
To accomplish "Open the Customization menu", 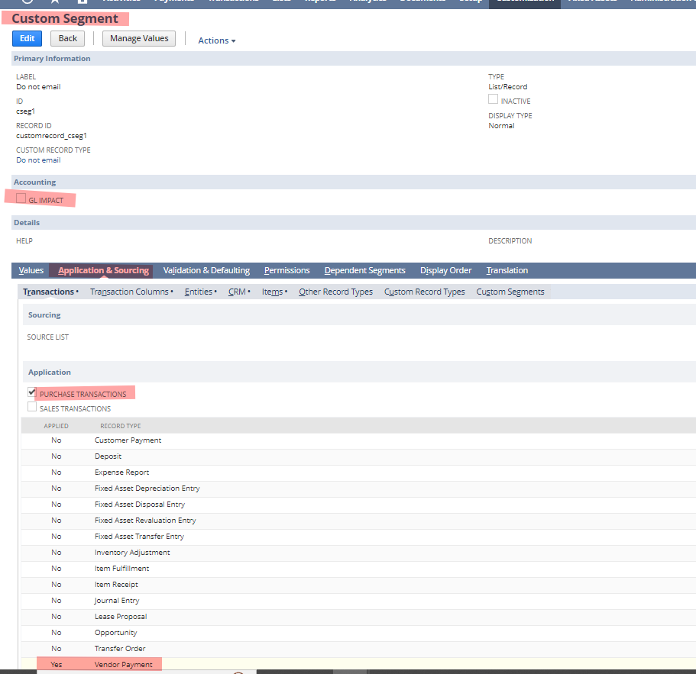I will click(x=524, y=2).
